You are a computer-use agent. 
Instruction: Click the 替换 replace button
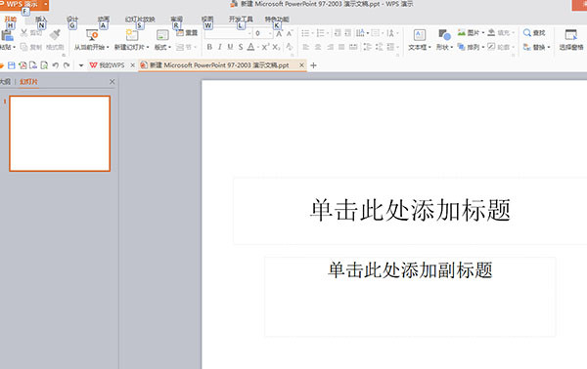pyautogui.click(x=534, y=47)
